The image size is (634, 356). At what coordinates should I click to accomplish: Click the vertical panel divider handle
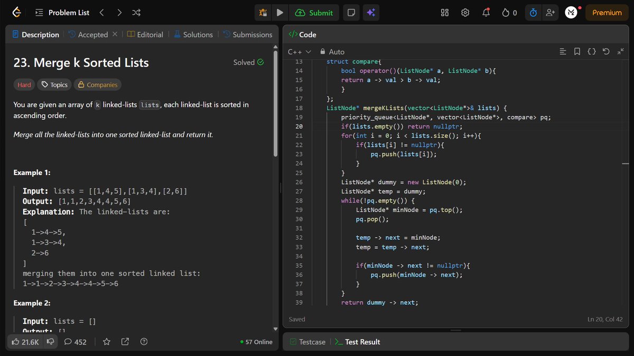pos(281,188)
